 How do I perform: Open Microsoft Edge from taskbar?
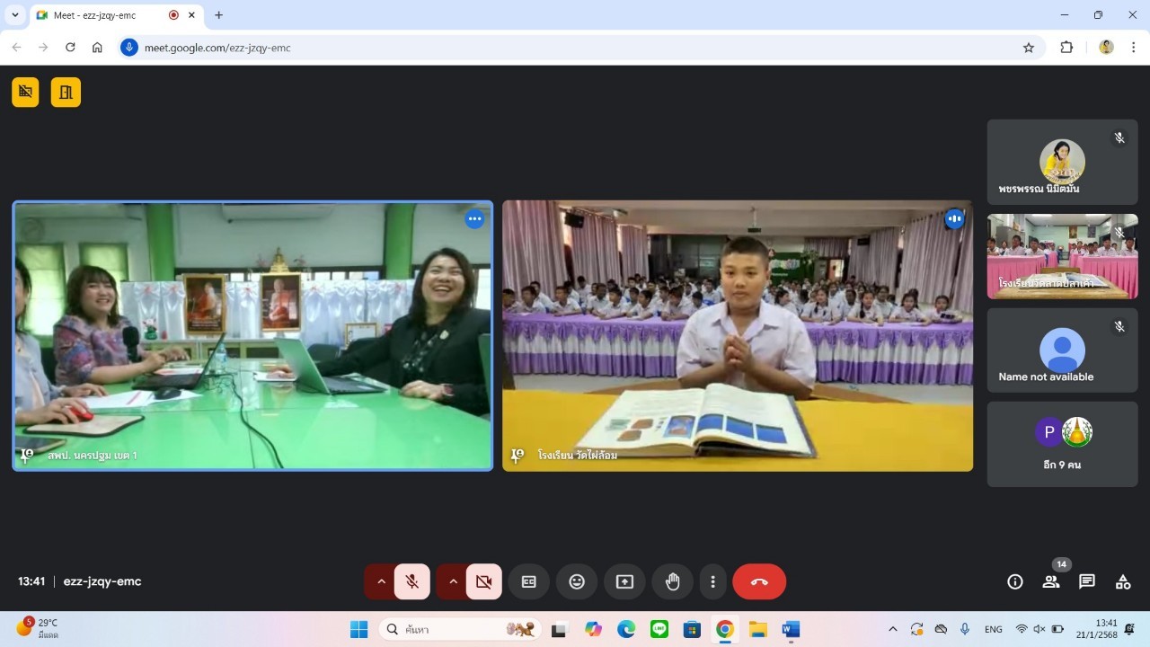click(626, 629)
